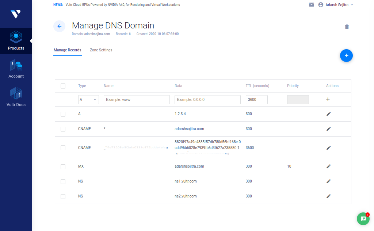Click the blue round add button
374x231 pixels.
point(346,56)
